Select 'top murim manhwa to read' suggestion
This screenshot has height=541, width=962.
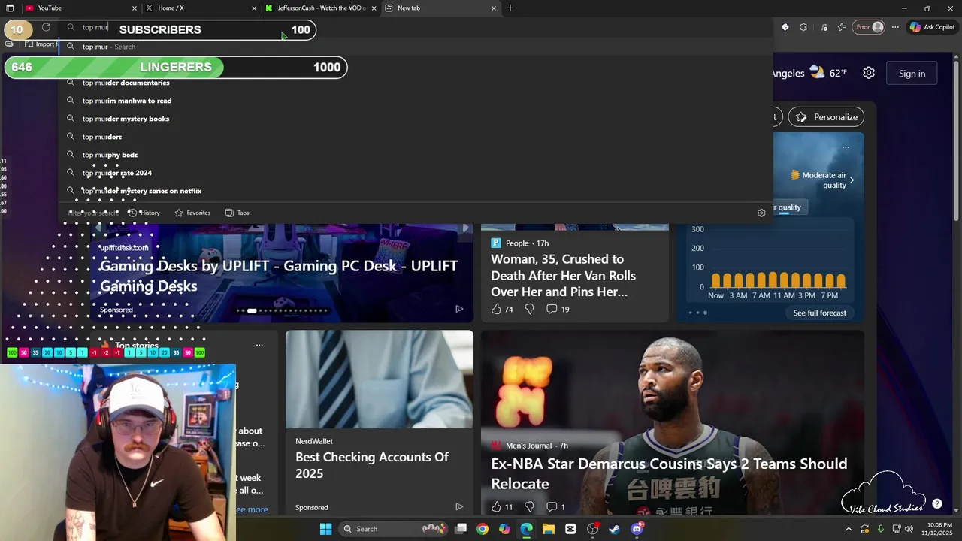point(416,101)
